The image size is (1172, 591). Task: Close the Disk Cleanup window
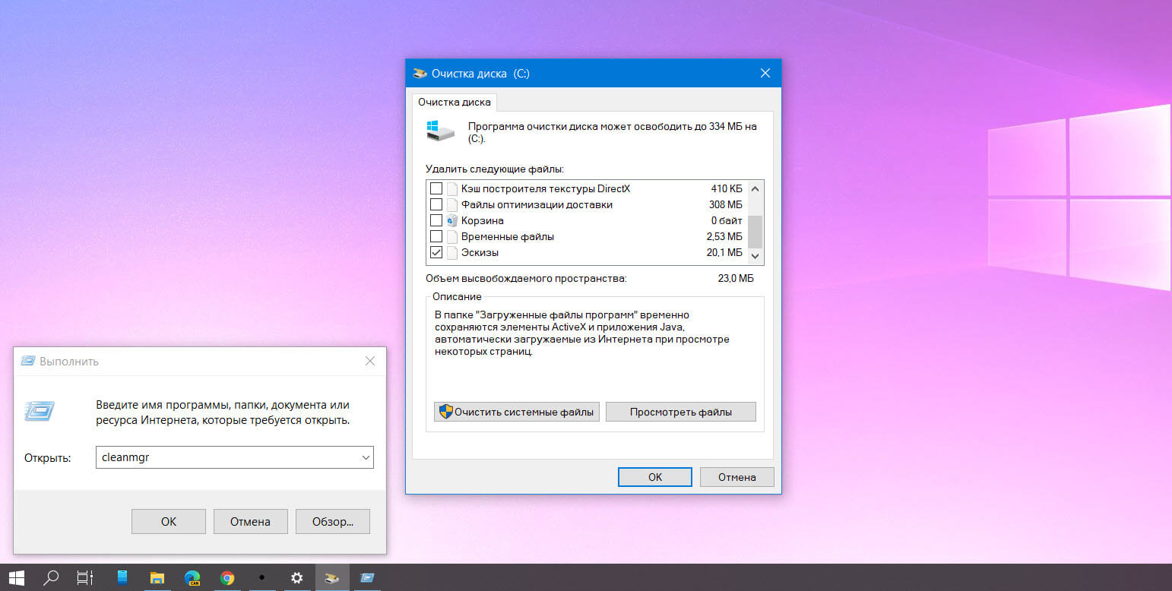coord(765,74)
